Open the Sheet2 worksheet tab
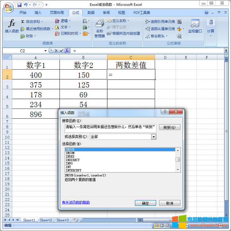This screenshot has width=231, height=231. click(46, 220)
